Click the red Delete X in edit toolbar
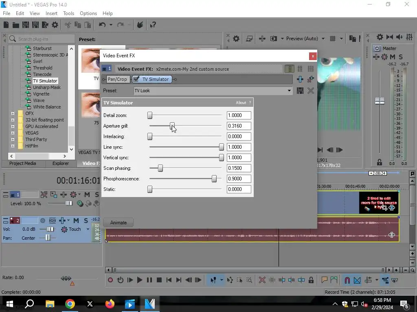 [x=262, y=280]
